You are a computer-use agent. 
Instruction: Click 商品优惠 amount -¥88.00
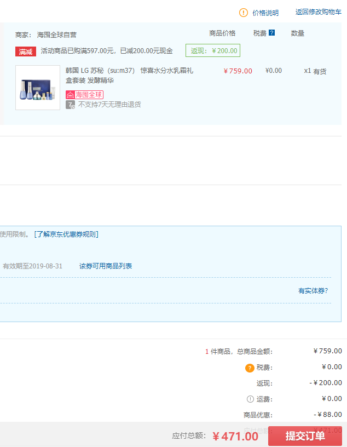(328, 415)
